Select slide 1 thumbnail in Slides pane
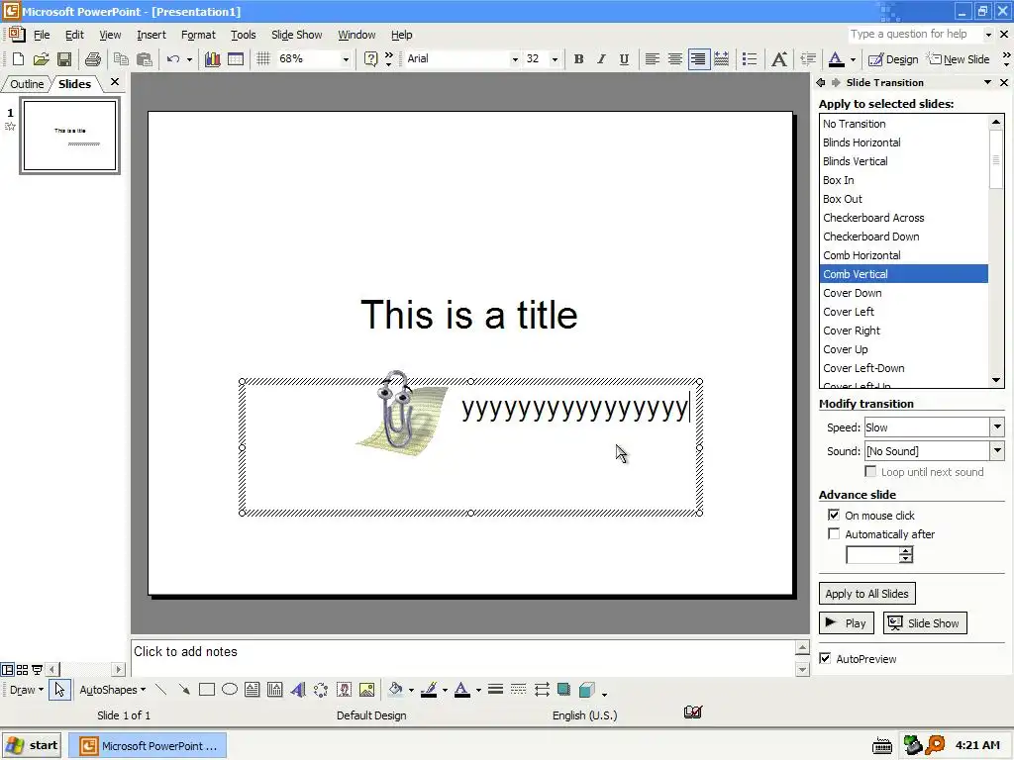This screenshot has height=760, width=1014. (70, 135)
